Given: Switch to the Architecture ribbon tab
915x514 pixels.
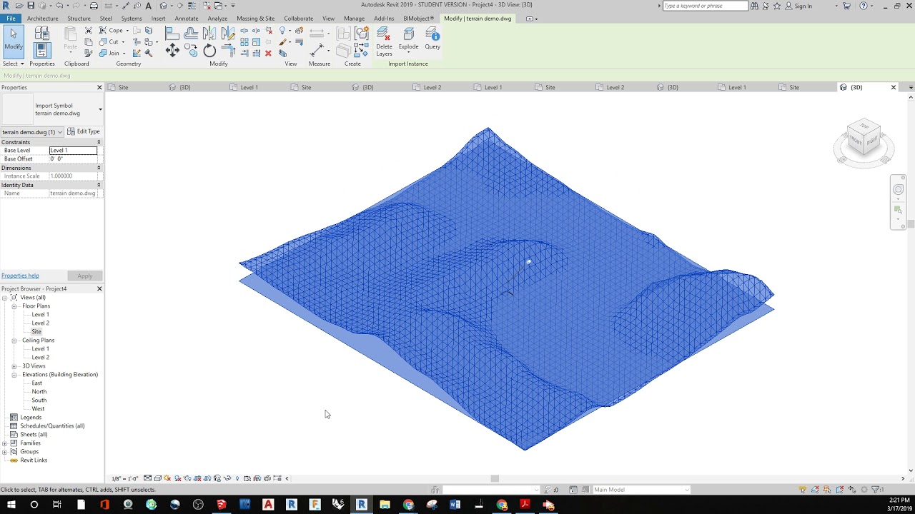Looking at the screenshot, I should pos(42,19).
